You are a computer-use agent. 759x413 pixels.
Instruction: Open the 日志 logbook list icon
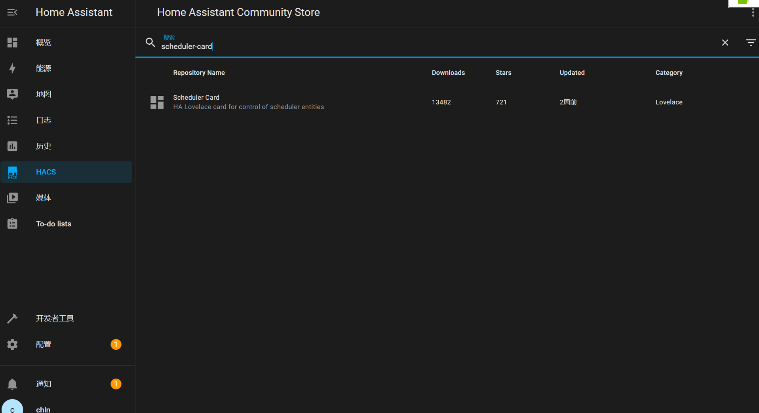pyautogui.click(x=12, y=120)
